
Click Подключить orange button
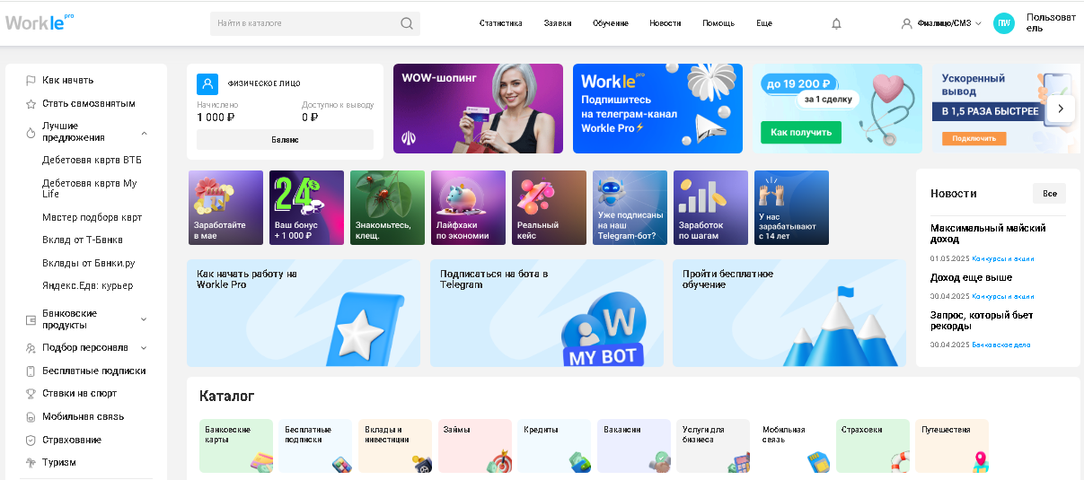(x=974, y=139)
